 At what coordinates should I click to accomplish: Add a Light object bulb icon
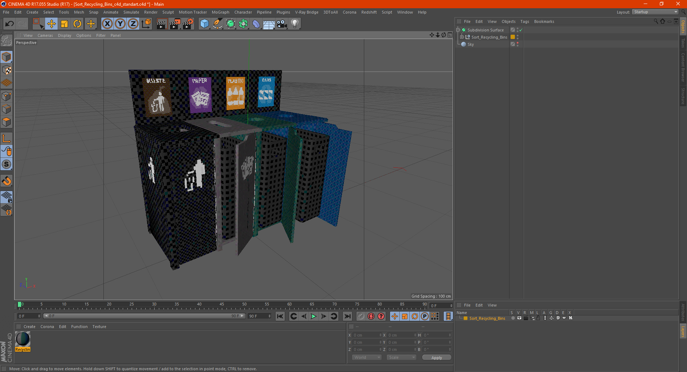click(295, 24)
